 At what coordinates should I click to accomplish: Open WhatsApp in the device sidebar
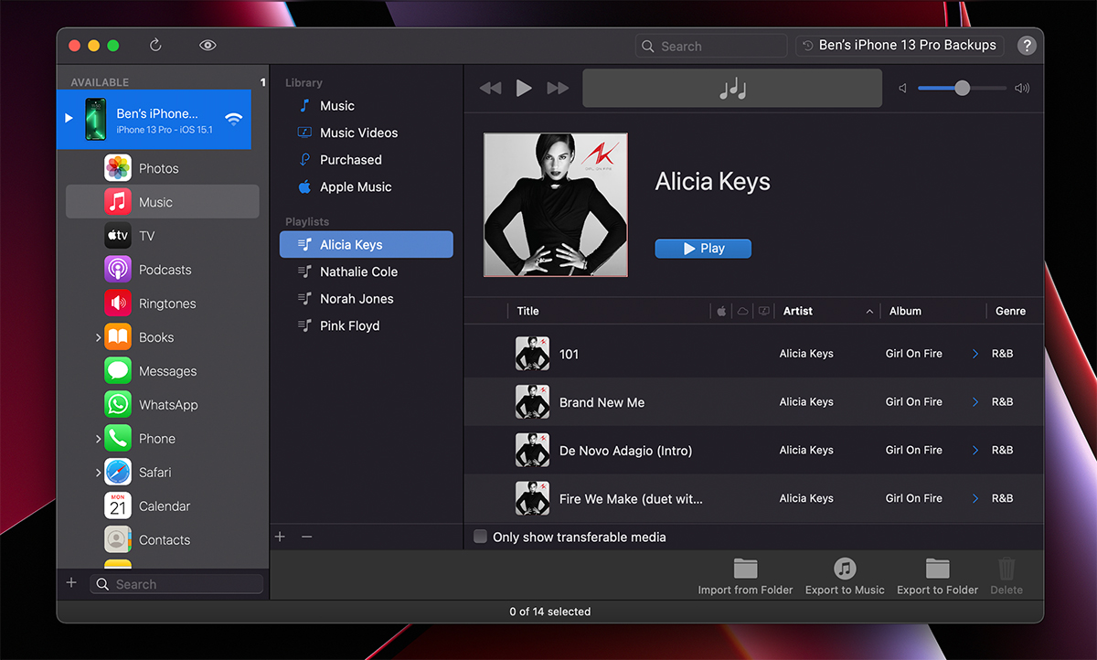pos(167,405)
